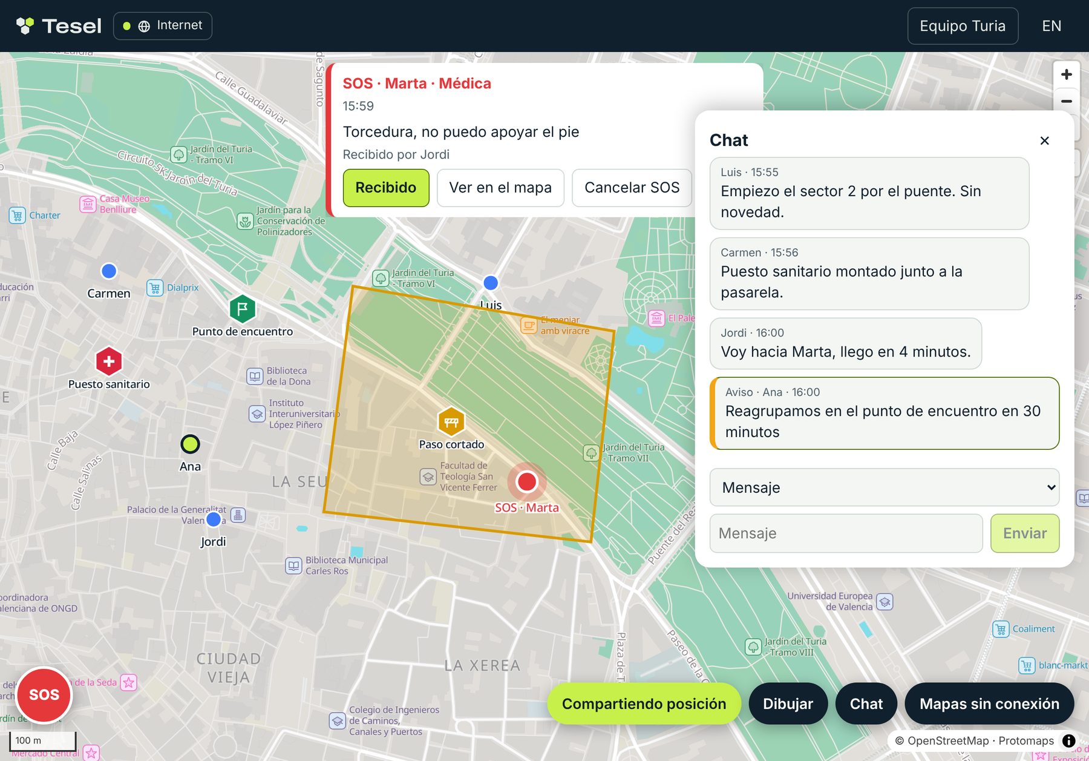Click the red SOS Marta marker
Screen dimensions: 1089x761
[527, 481]
